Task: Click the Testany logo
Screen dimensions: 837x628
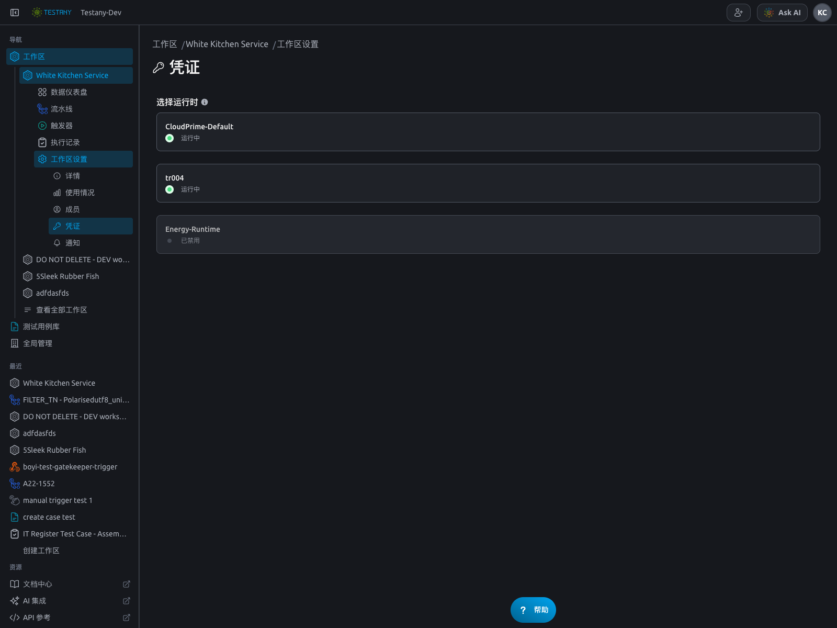Action: 51,13
